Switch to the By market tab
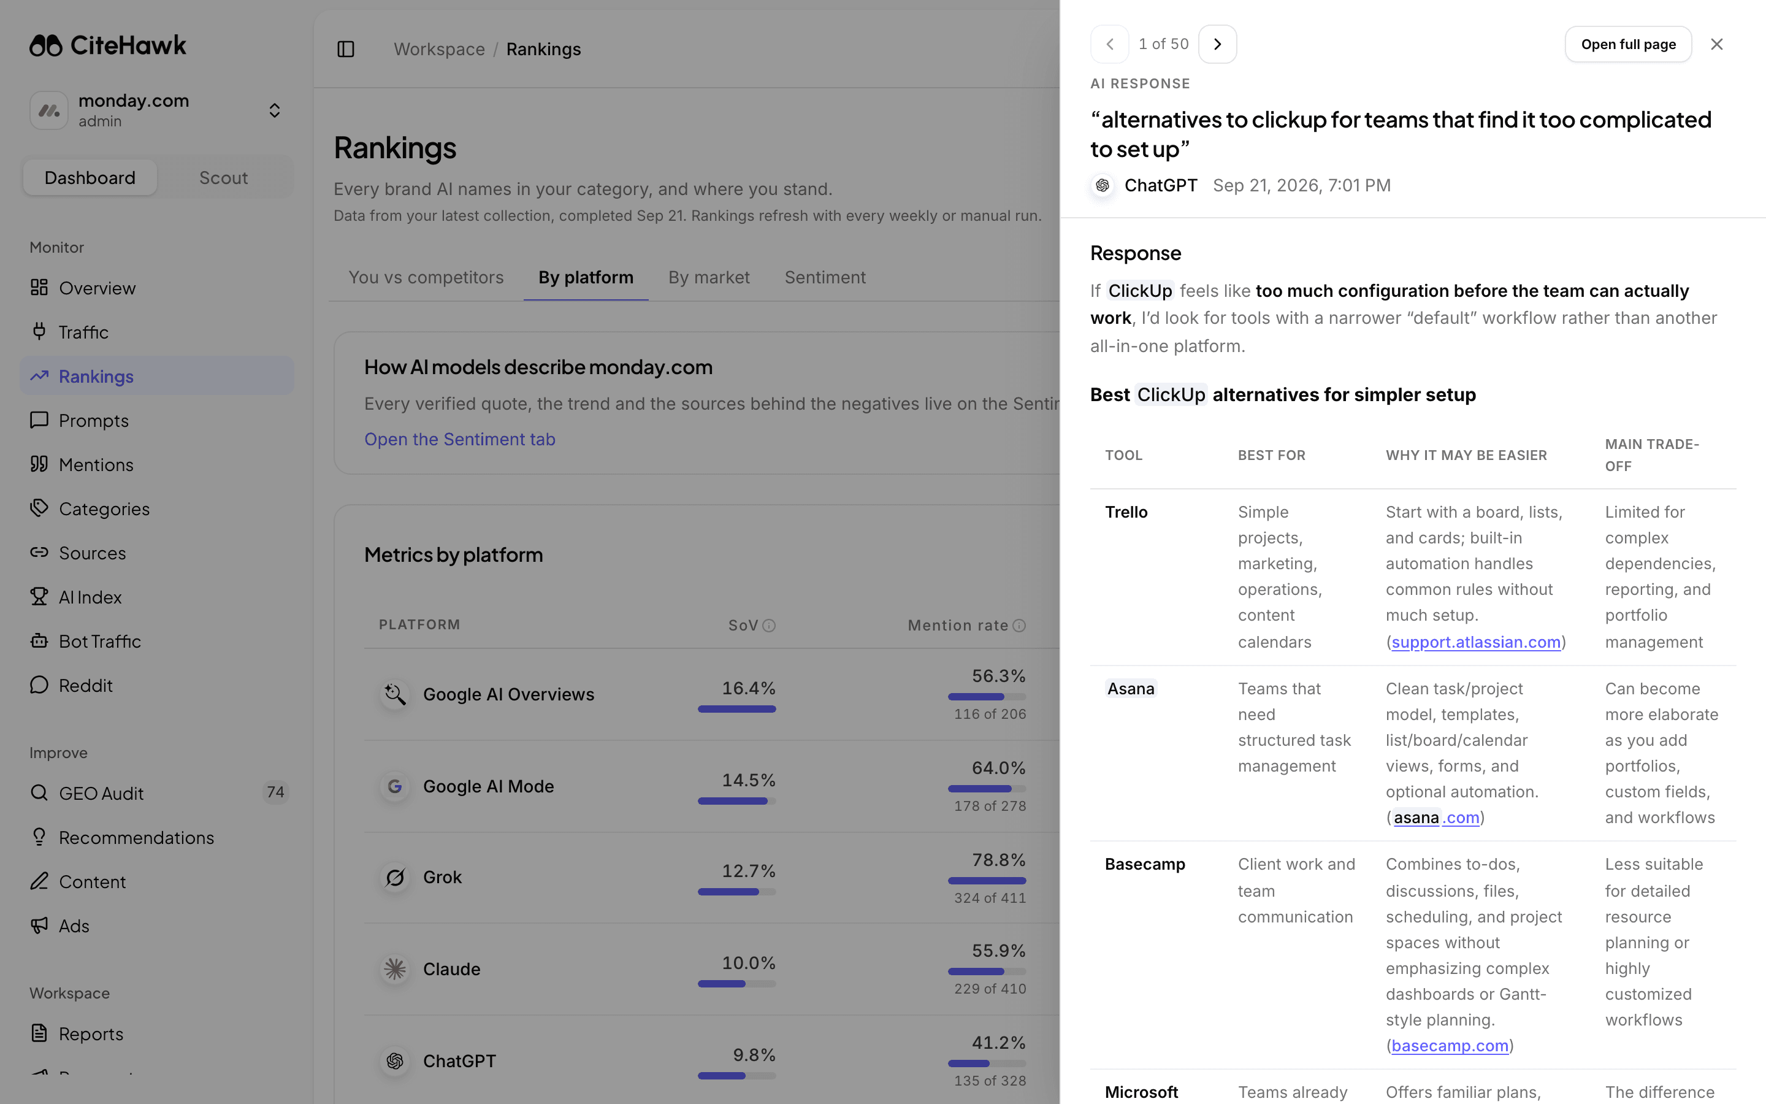The height and width of the screenshot is (1104, 1766). click(709, 277)
